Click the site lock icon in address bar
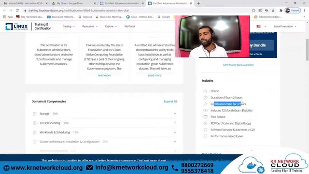The width and height of the screenshot is (309, 174). tap(25, 11)
